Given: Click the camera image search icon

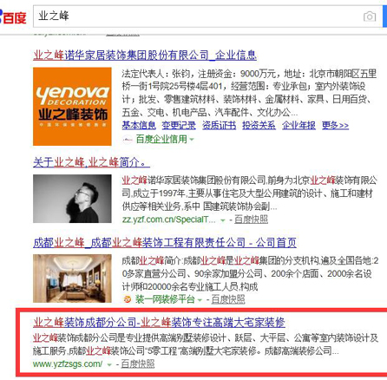Looking at the screenshot, I should 370,16.
